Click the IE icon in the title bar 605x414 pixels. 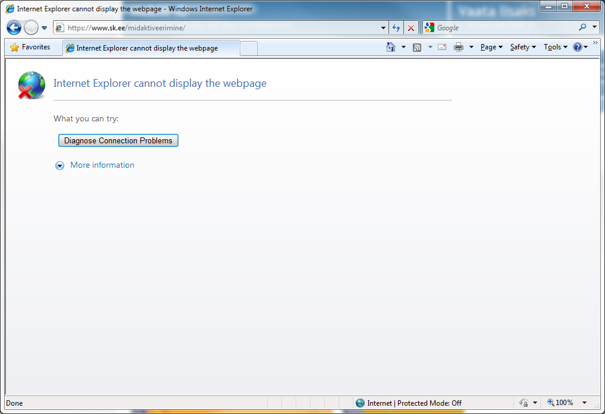[10, 8]
